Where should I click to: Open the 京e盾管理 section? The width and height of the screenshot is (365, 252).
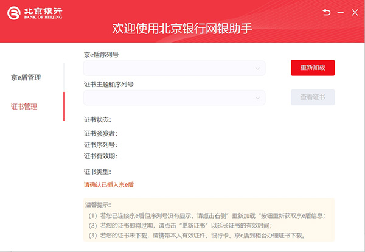(x=26, y=77)
